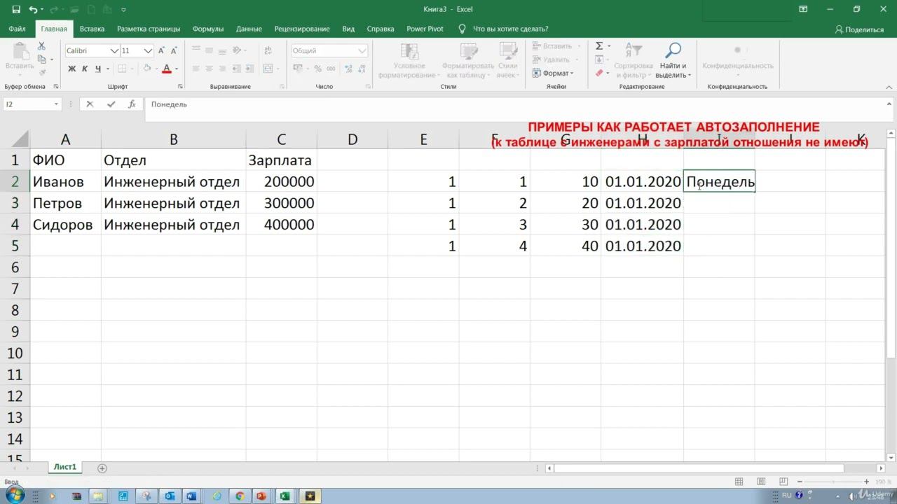Toggle underline Ч formatting
The width and height of the screenshot is (897, 504).
pos(98,69)
